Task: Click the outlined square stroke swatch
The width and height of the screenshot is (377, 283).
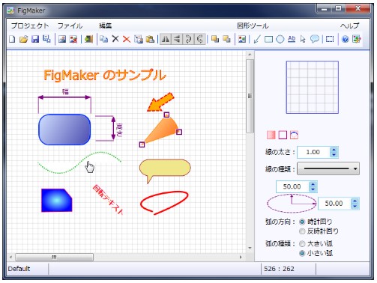Action: pos(283,135)
